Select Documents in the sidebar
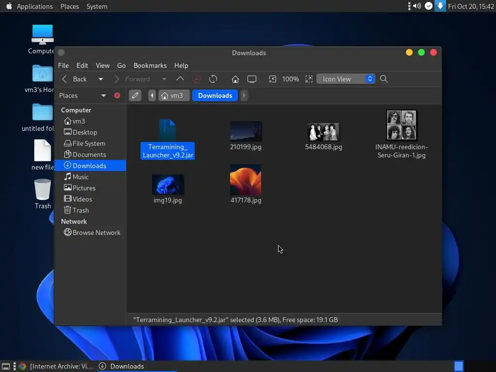496x372 pixels. point(90,155)
